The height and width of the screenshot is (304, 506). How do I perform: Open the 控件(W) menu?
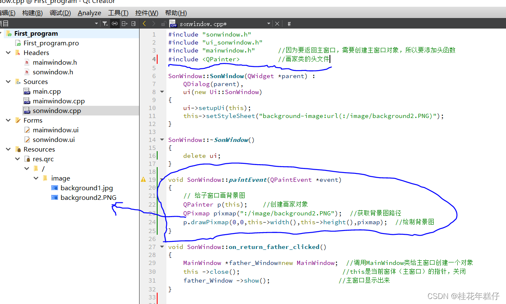click(x=147, y=13)
